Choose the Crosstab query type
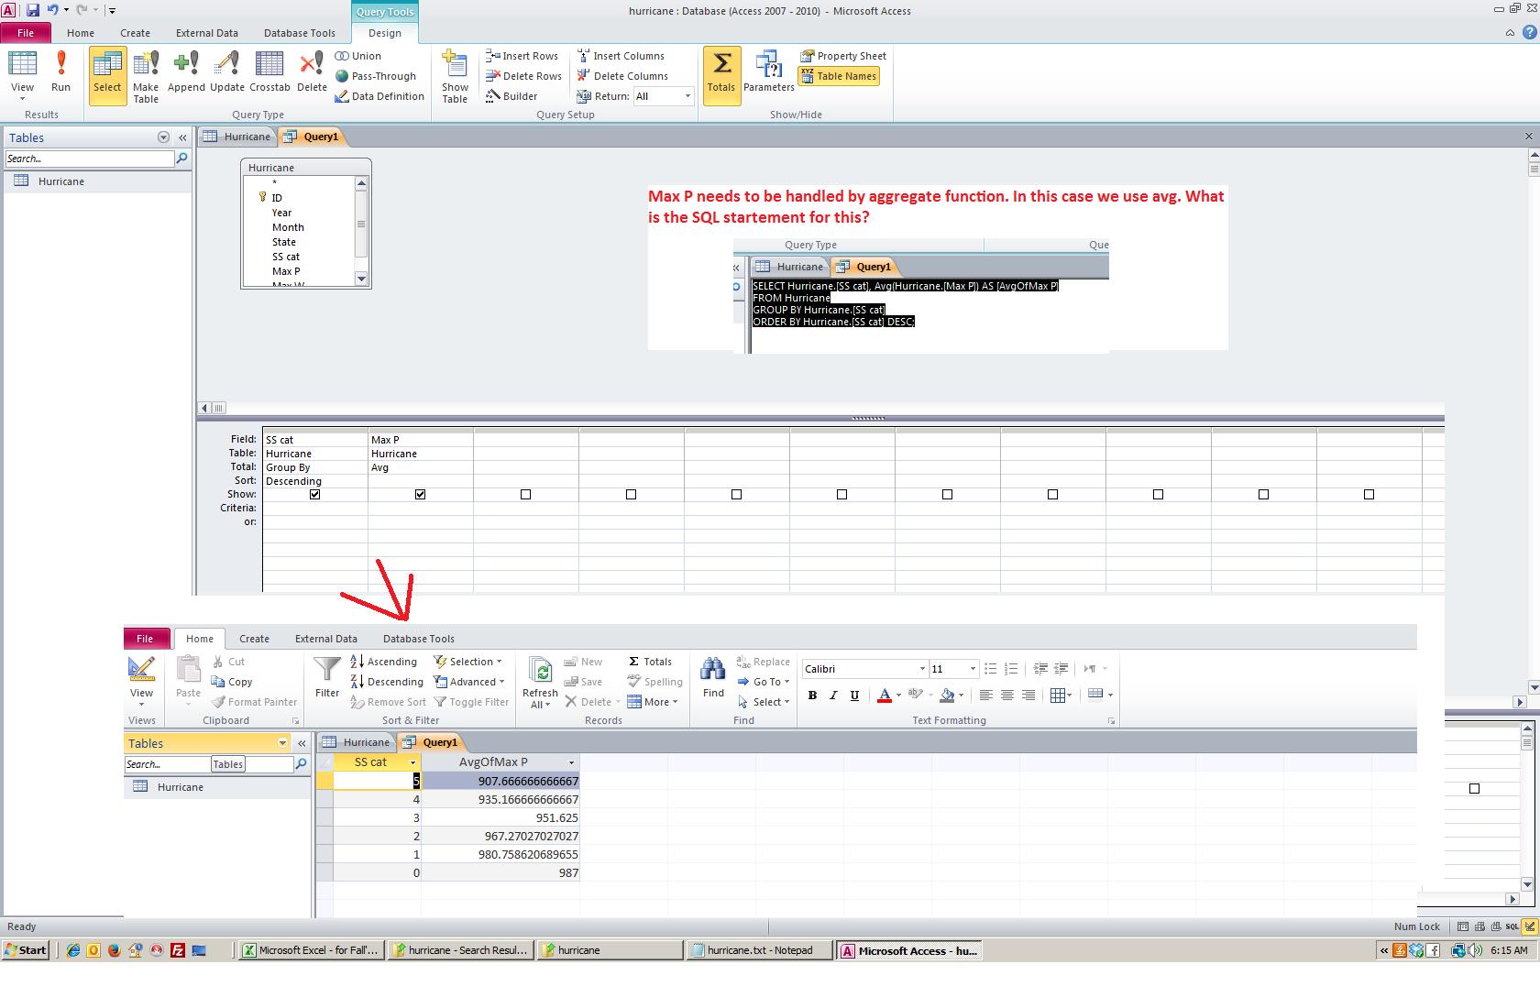The width and height of the screenshot is (1540, 986). click(269, 73)
